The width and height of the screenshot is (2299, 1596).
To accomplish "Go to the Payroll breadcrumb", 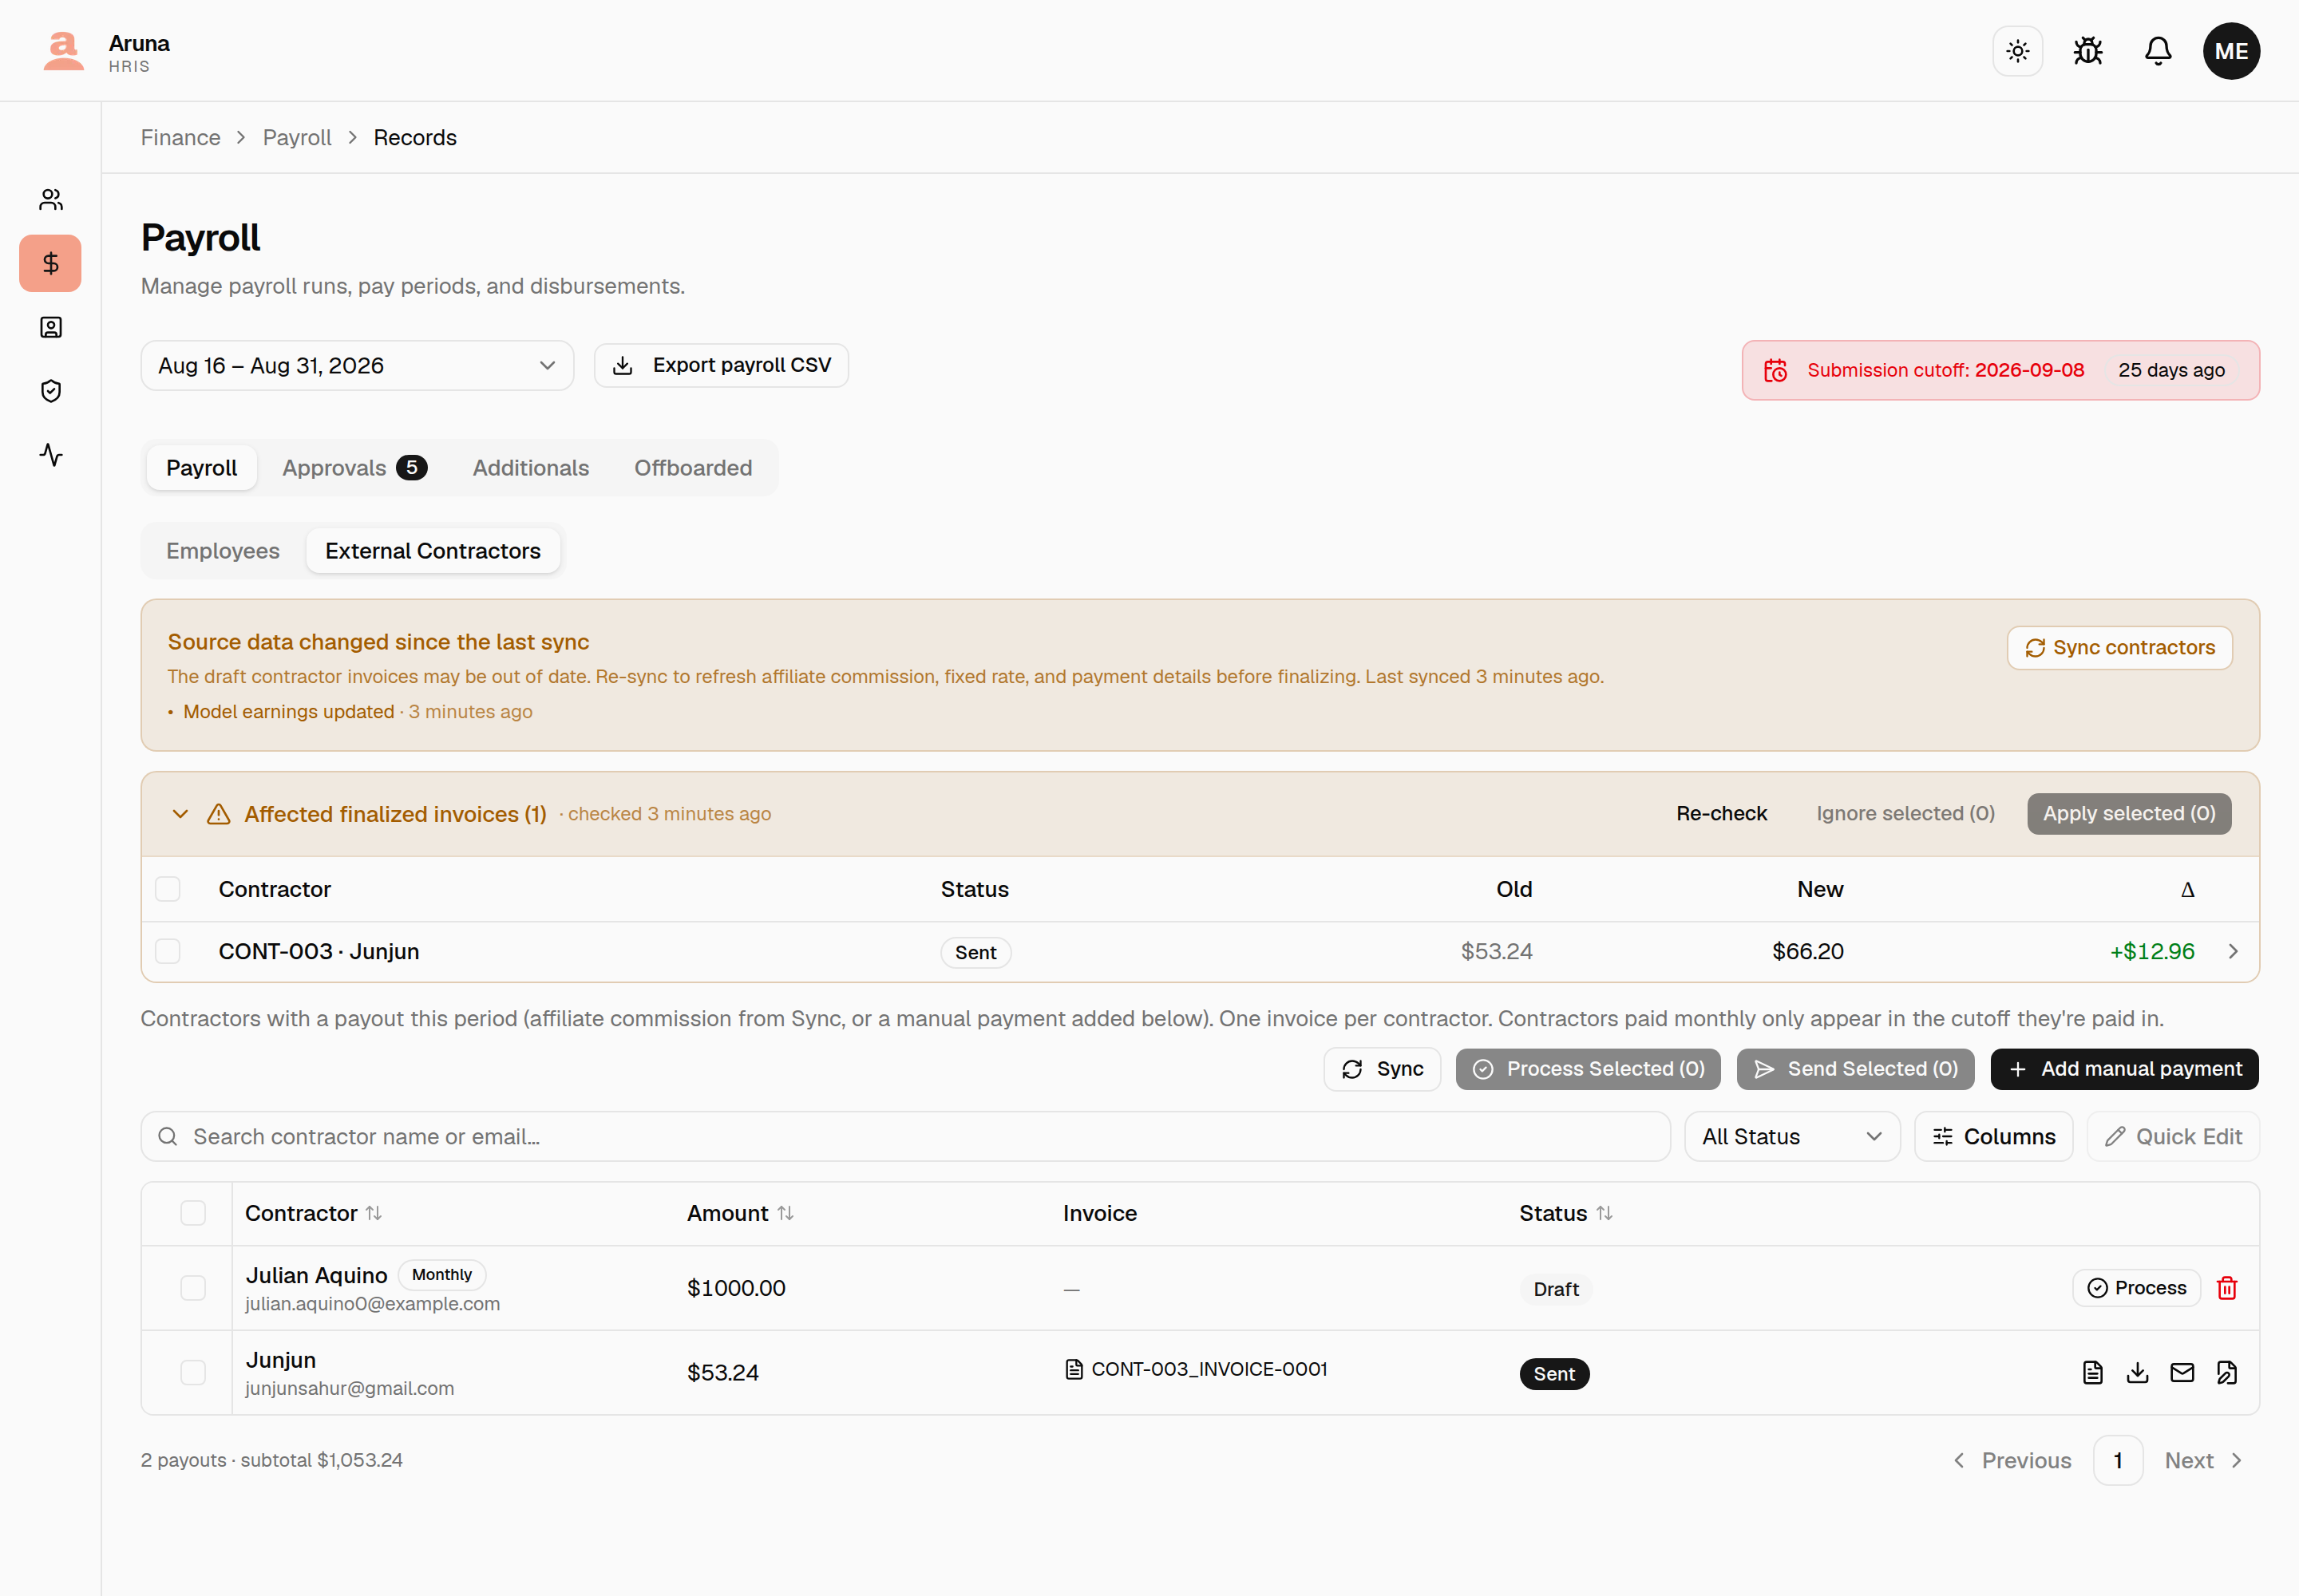I will coord(296,137).
